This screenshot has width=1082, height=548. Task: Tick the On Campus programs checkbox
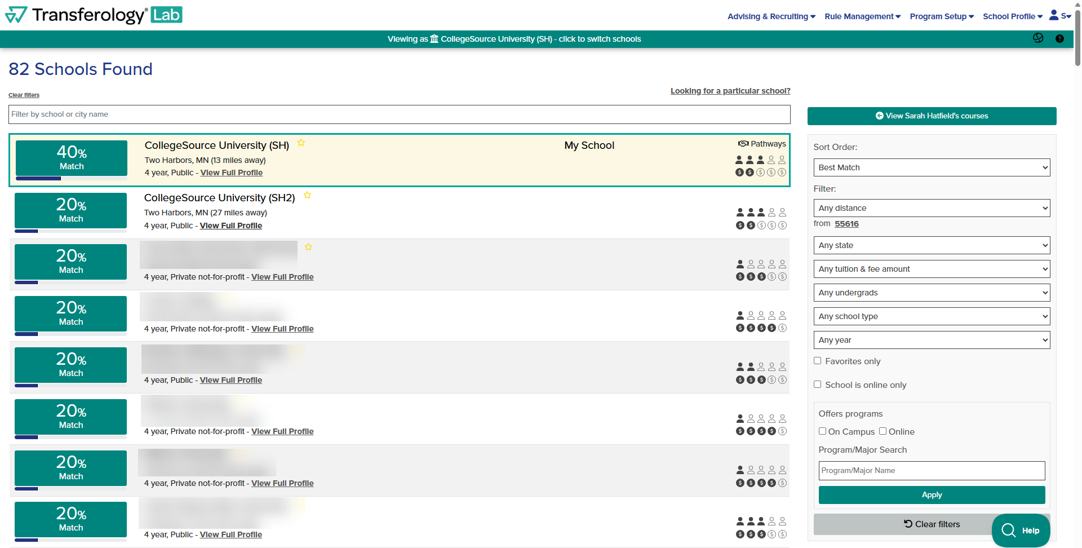823,431
